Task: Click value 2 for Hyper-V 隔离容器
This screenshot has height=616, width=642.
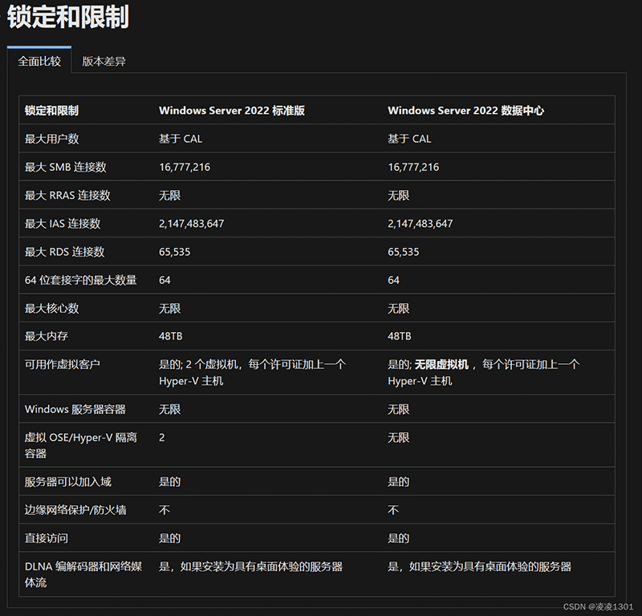Action: (x=162, y=438)
